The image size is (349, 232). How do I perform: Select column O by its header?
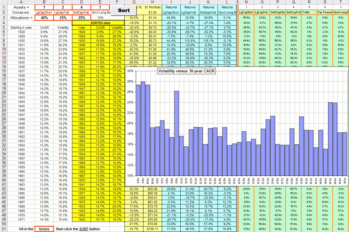[x=262, y=2]
